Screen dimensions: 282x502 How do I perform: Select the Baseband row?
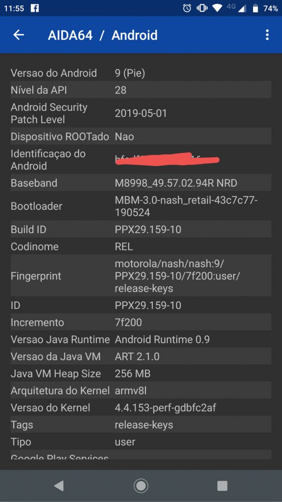tap(141, 183)
